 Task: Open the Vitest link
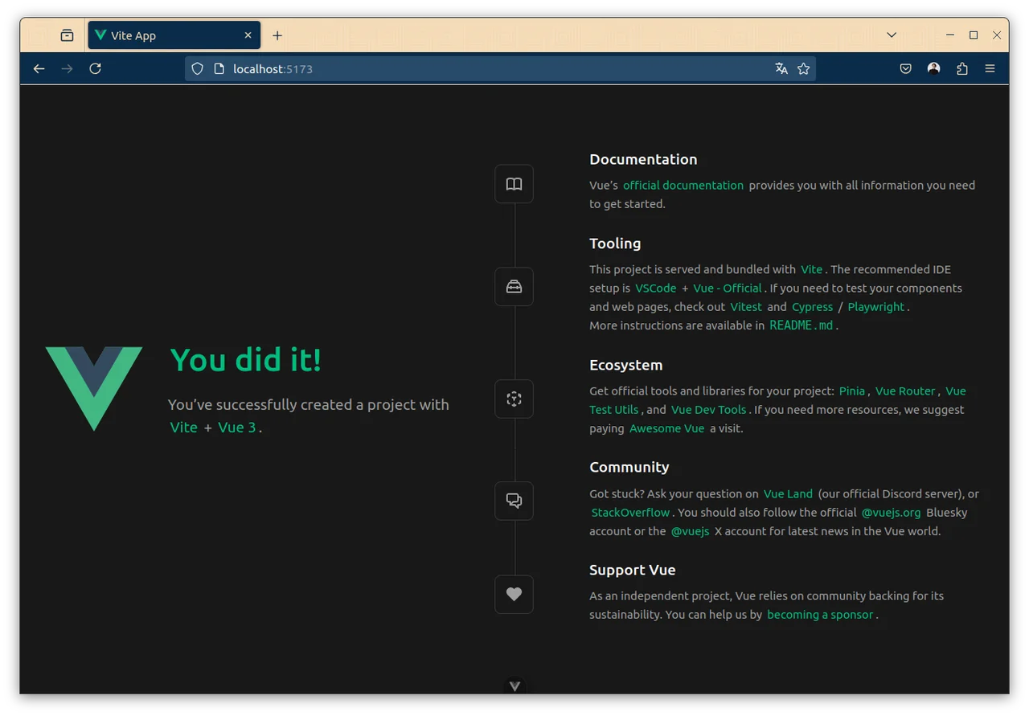(x=745, y=307)
